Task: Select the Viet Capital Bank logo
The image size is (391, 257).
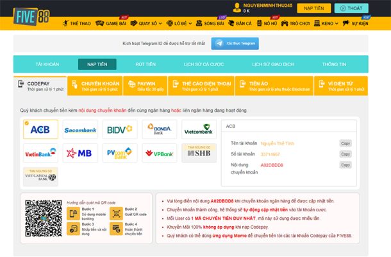Action: coord(40,177)
